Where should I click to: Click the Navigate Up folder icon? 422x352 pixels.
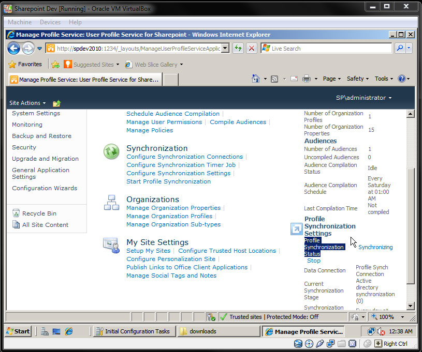point(57,103)
